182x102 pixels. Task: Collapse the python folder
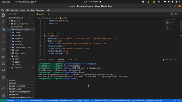pos(21,56)
